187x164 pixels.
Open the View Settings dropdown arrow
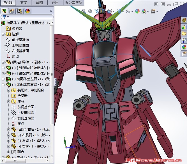pyautogui.click(x=157, y=11)
